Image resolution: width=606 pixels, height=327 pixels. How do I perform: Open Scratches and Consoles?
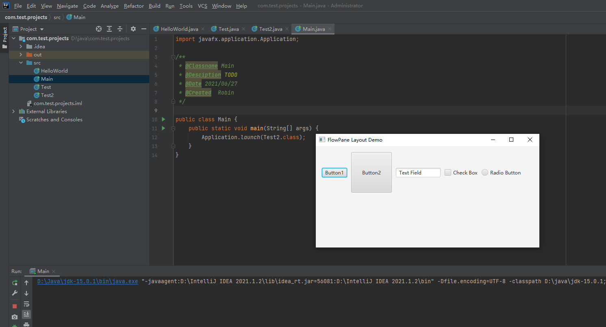(x=54, y=120)
